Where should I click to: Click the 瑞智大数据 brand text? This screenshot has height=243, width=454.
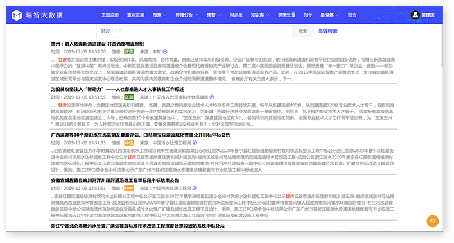(44, 15)
